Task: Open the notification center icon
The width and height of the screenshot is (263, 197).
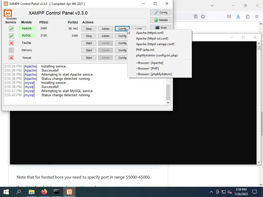Action: point(255,192)
